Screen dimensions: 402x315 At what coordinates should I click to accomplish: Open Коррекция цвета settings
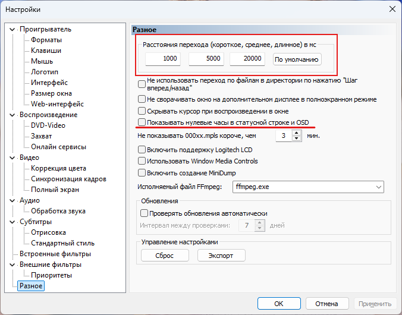pos(58,168)
